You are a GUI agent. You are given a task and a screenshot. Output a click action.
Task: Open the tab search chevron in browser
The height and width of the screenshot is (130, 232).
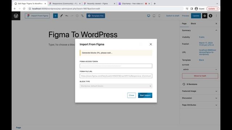[217, 4]
